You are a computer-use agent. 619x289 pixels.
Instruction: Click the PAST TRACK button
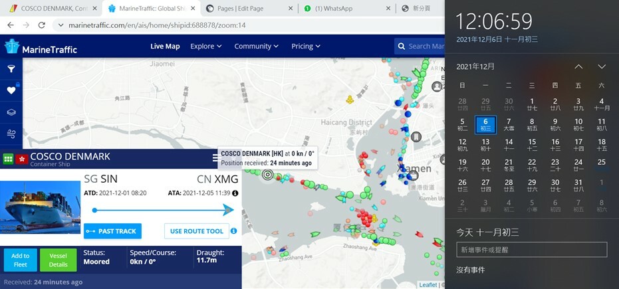pos(112,231)
